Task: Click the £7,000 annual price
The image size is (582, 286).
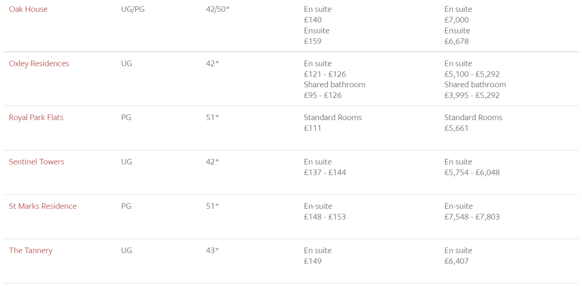Action: click(x=456, y=20)
